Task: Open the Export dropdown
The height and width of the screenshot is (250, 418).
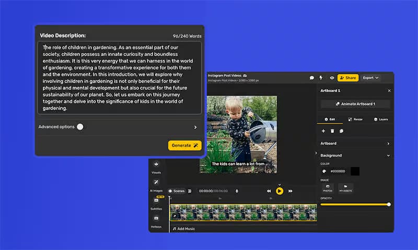Action: (x=370, y=78)
